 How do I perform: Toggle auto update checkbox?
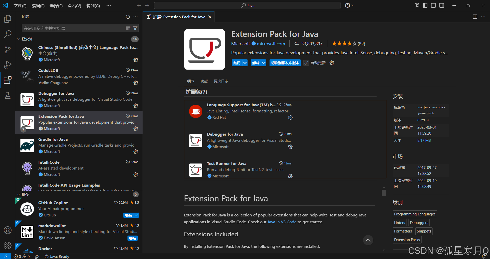point(306,63)
